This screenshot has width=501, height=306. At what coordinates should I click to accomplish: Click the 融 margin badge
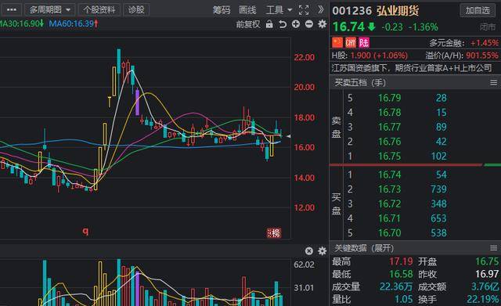tap(351, 42)
